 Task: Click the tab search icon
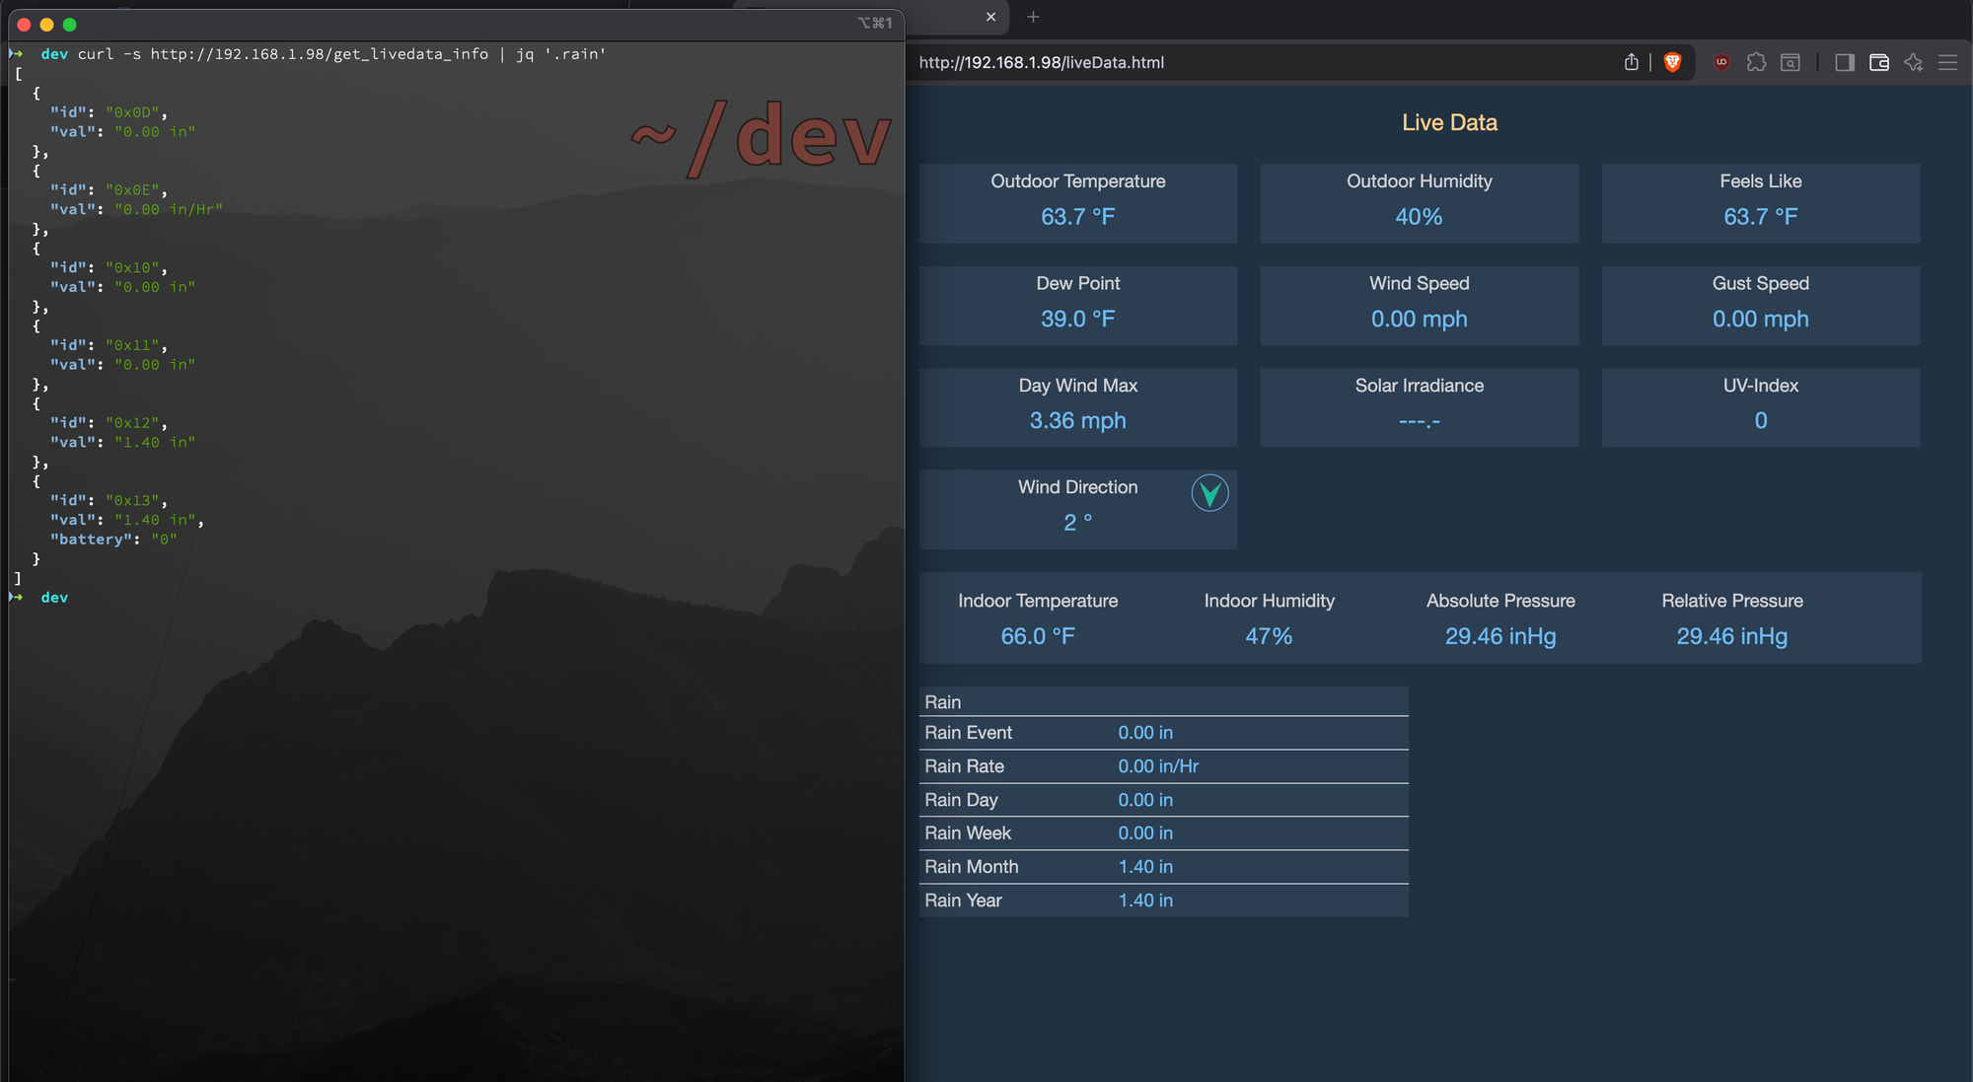1790,62
